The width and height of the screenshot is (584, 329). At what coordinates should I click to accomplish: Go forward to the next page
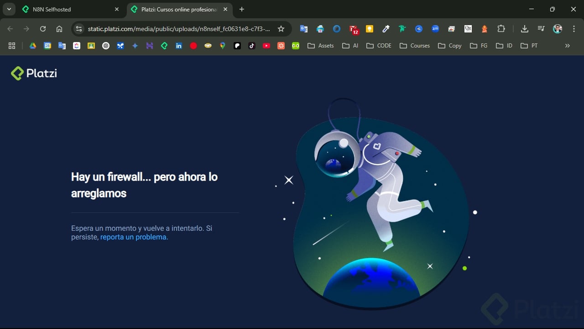(x=26, y=29)
